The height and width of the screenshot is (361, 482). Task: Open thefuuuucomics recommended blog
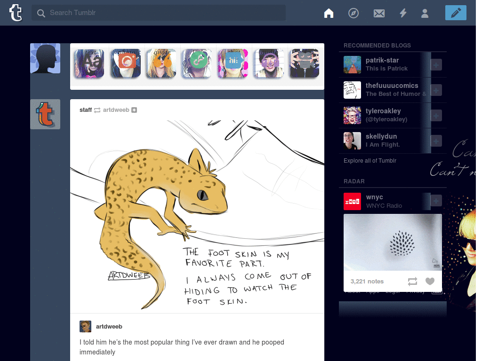click(x=392, y=86)
